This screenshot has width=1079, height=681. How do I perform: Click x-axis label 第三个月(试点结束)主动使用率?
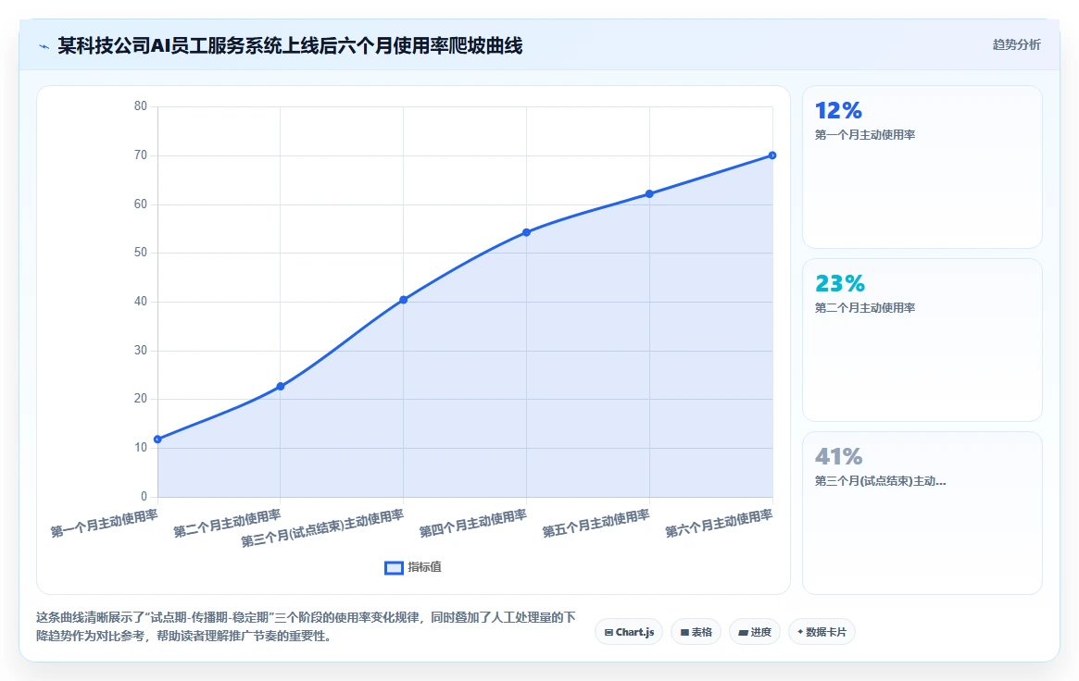[x=322, y=528]
